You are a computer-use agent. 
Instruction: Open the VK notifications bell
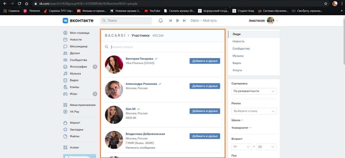(161, 21)
